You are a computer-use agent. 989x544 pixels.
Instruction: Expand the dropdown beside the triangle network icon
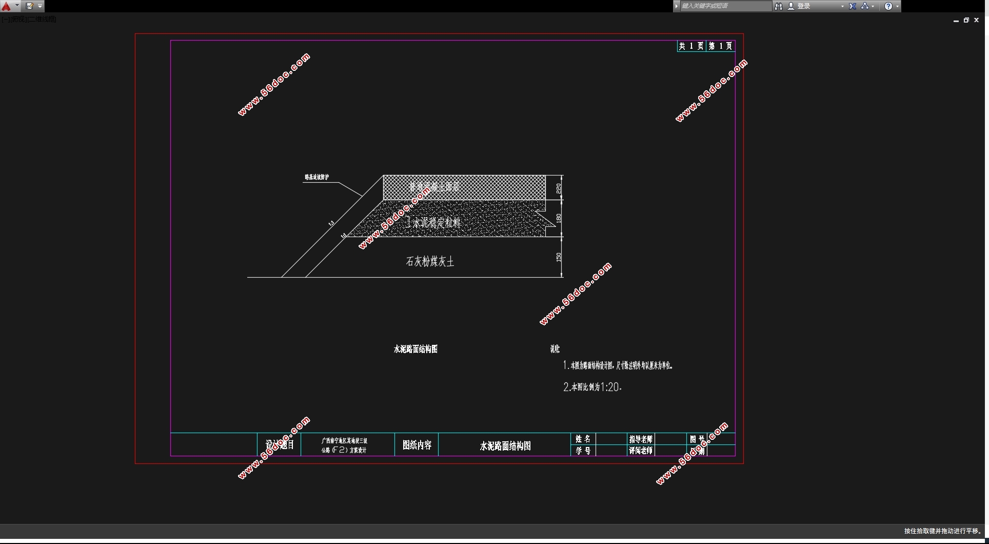tap(873, 6)
